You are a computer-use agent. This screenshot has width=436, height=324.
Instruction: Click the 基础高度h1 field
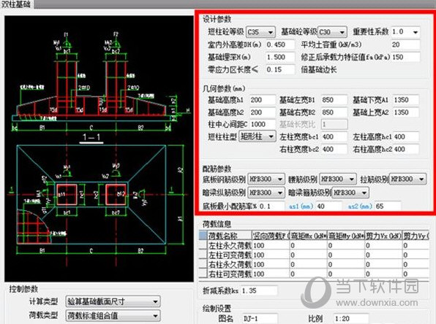pos(263,100)
